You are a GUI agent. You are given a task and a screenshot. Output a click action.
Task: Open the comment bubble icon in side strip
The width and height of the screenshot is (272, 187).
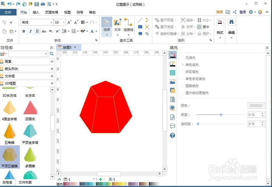coord(172,126)
